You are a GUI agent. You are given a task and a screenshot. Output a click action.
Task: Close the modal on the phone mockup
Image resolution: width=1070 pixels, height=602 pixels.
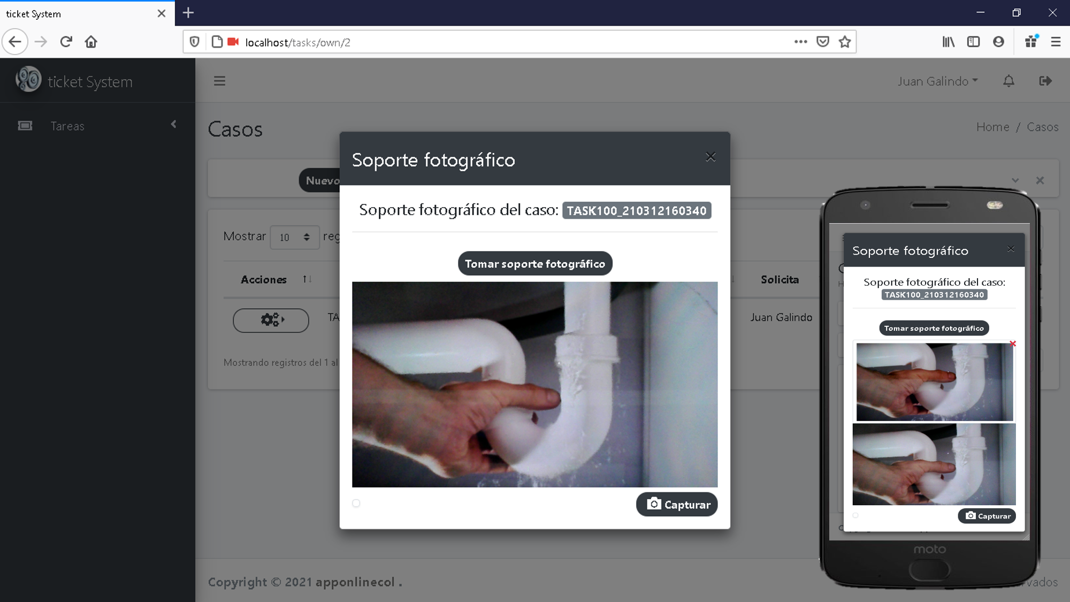click(x=1011, y=249)
